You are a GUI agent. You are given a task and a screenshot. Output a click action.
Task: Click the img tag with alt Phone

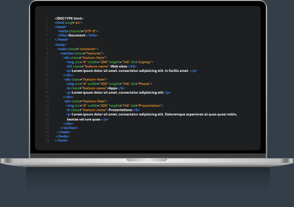pos(109,84)
